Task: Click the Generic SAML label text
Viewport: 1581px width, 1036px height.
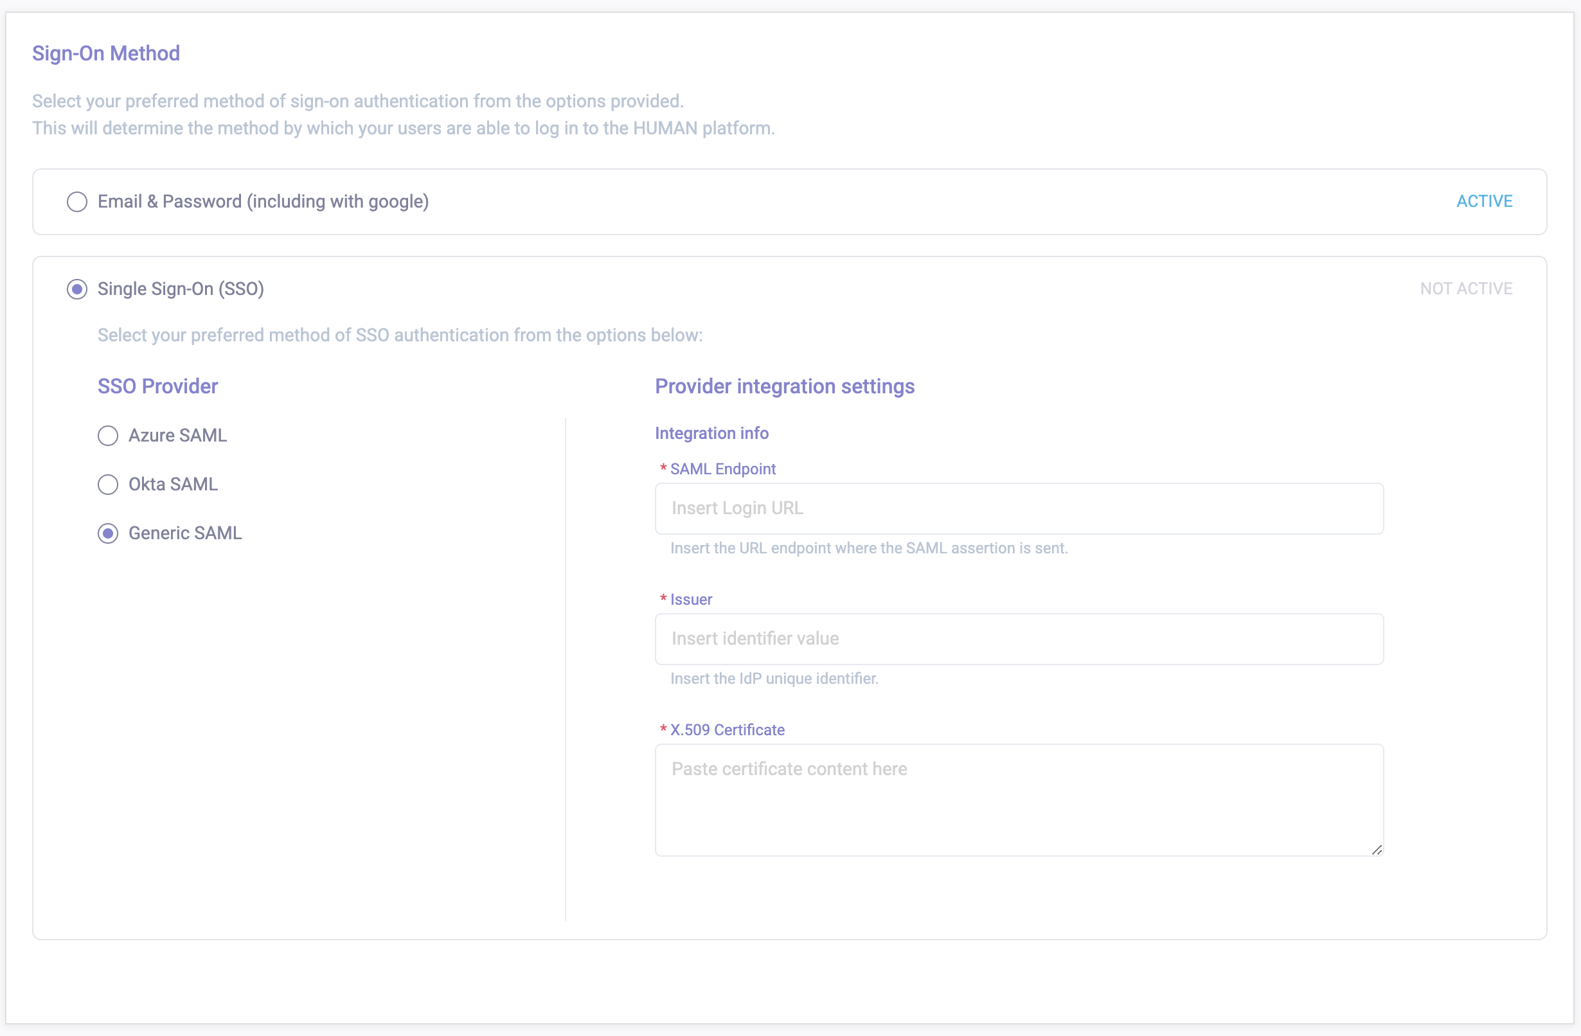Action: pos(184,533)
